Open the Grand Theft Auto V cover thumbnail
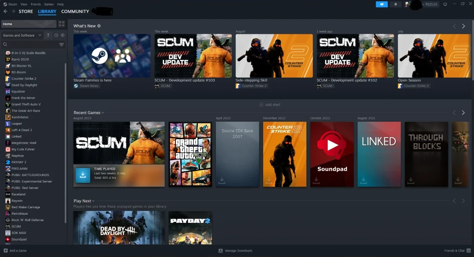The image size is (474, 257). pos(190,154)
